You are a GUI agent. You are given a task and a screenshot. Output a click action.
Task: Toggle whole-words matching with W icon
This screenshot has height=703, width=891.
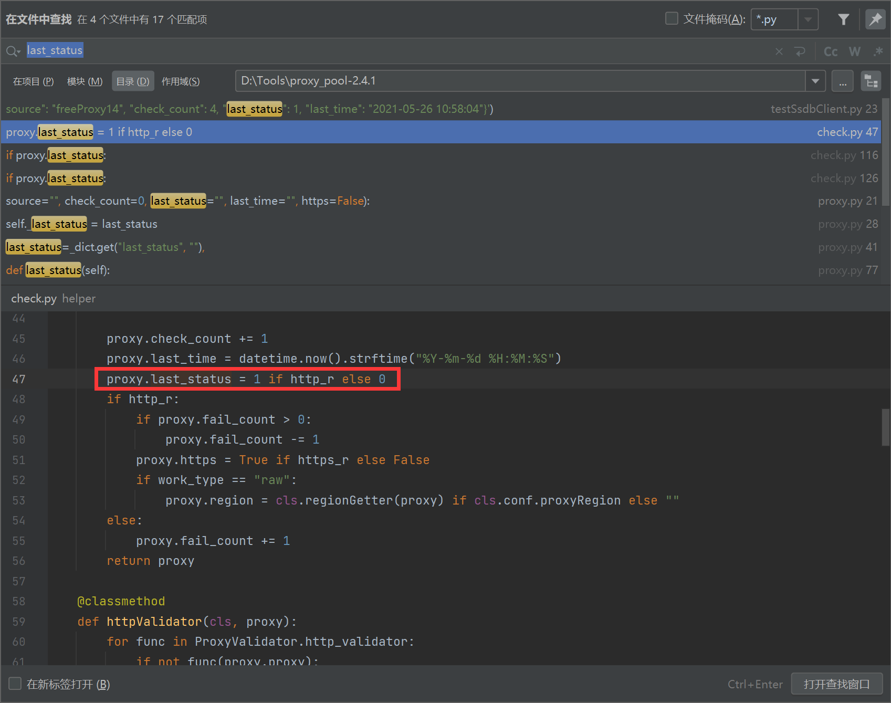click(x=854, y=51)
